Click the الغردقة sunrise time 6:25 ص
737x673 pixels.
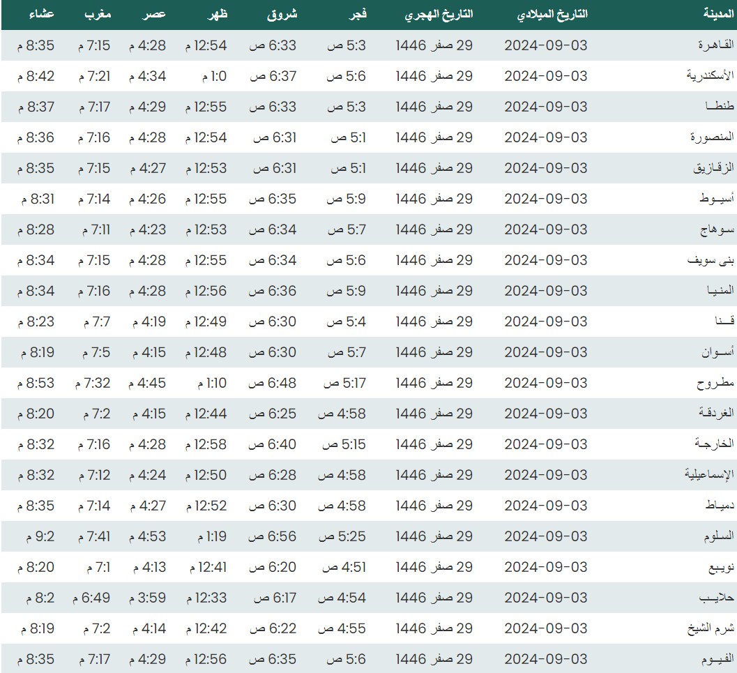click(x=273, y=414)
